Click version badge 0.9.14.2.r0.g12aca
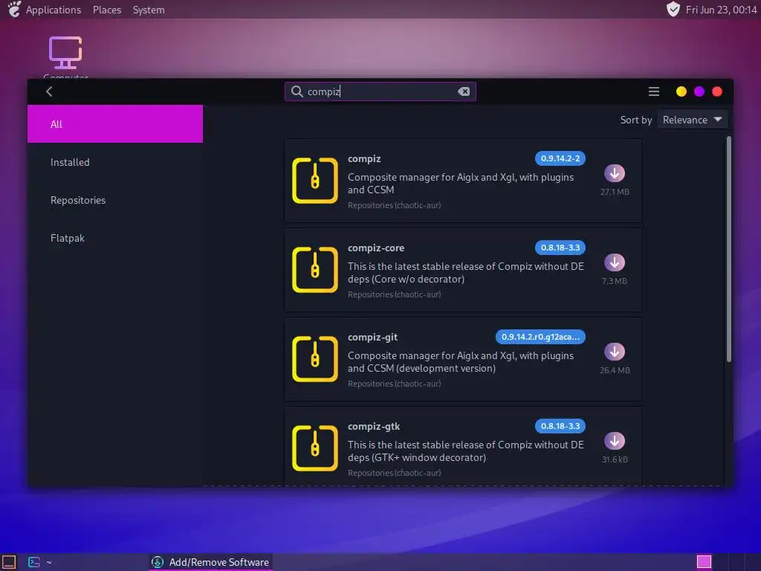 [x=540, y=337]
